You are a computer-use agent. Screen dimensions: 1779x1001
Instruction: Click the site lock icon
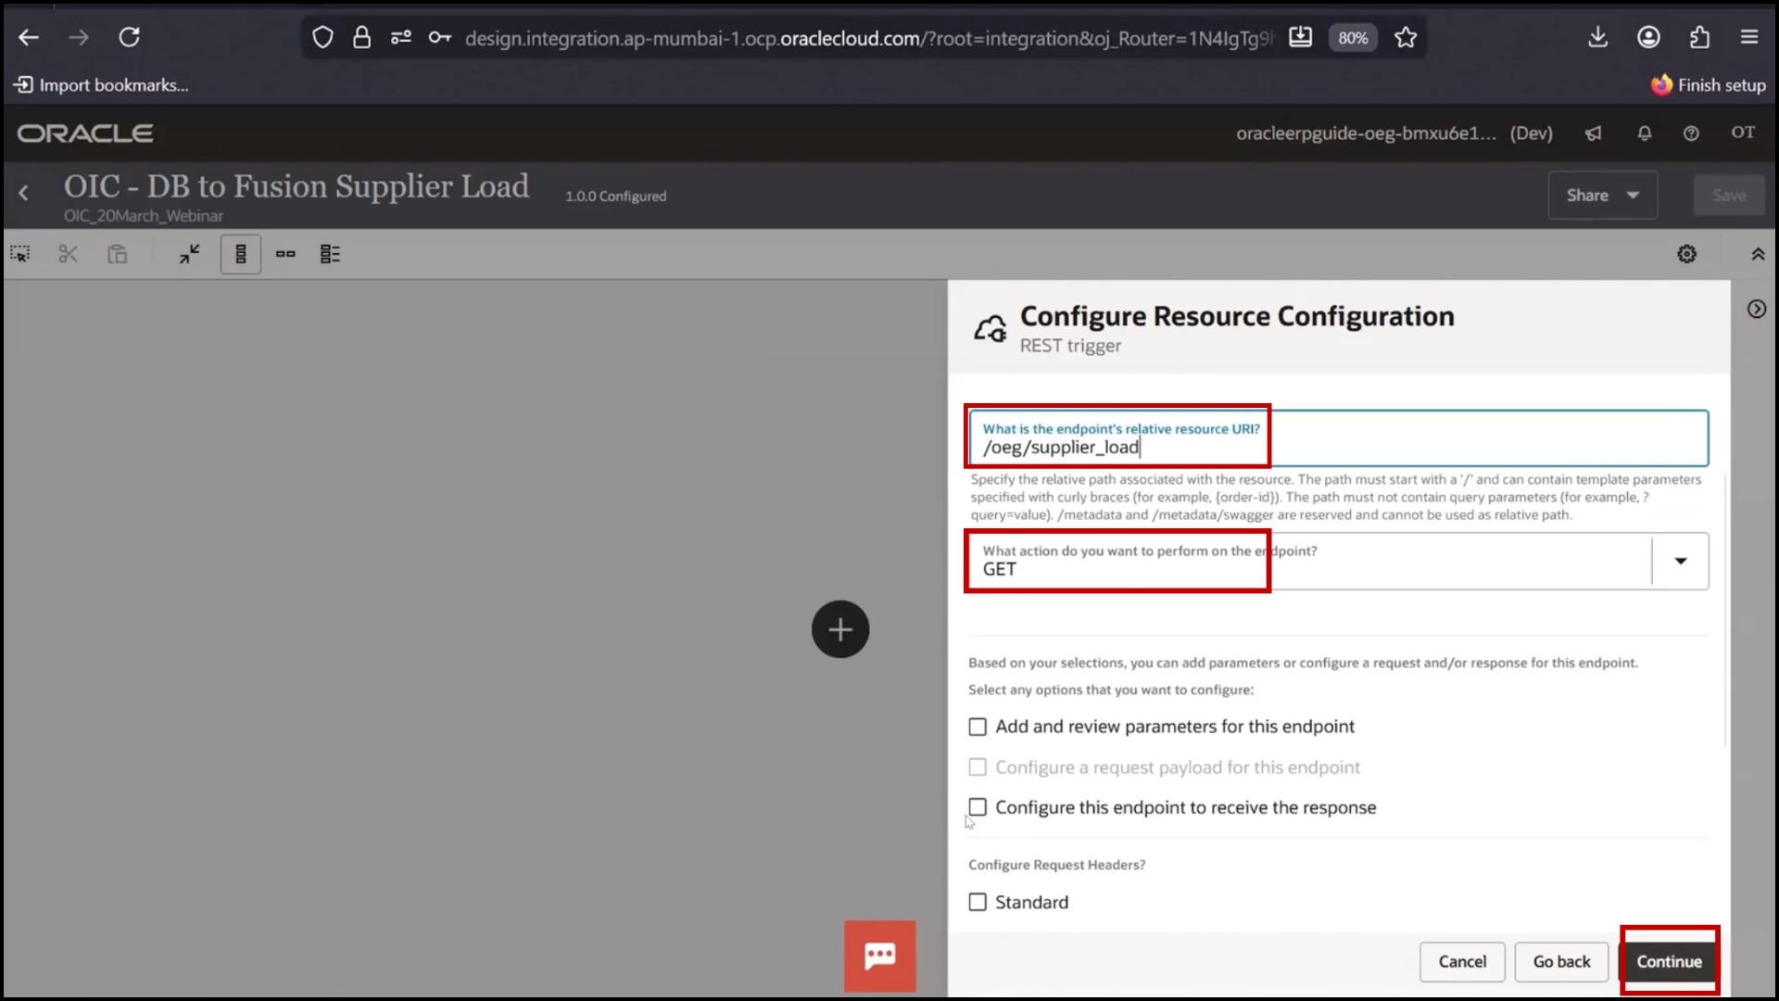[x=361, y=38]
